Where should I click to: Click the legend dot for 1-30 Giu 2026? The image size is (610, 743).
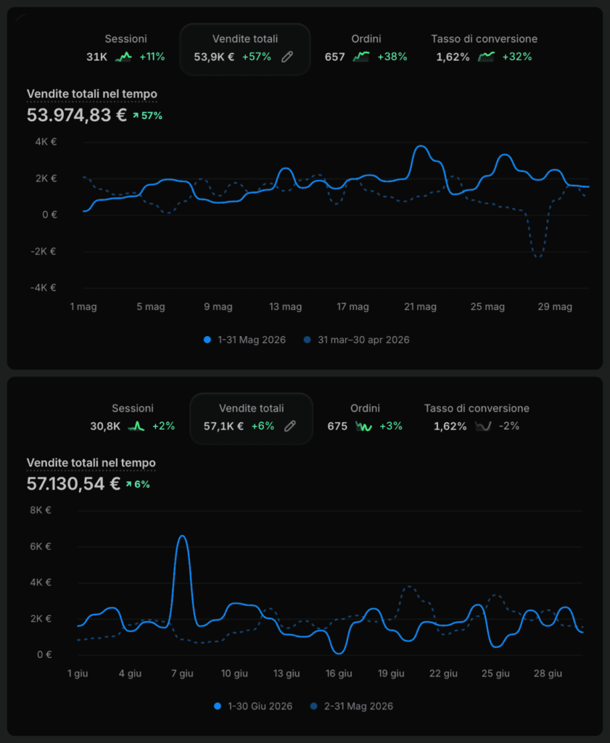click(x=218, y=706)
